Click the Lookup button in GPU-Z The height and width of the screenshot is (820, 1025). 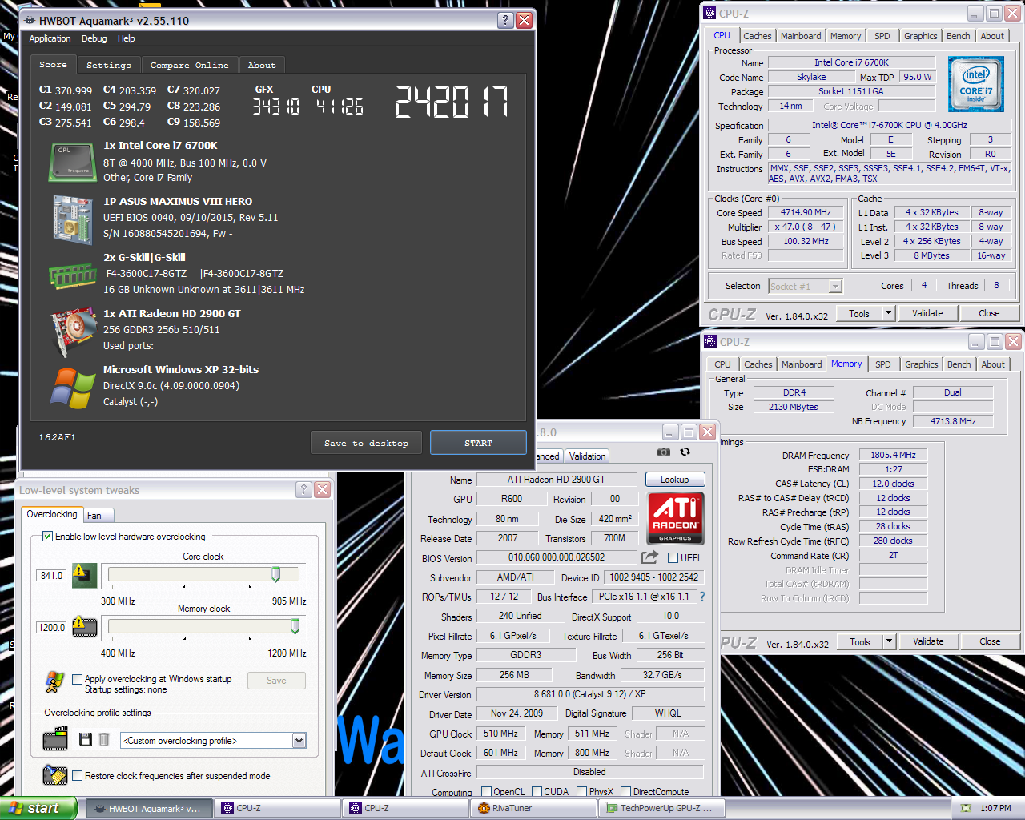point(675,480)
